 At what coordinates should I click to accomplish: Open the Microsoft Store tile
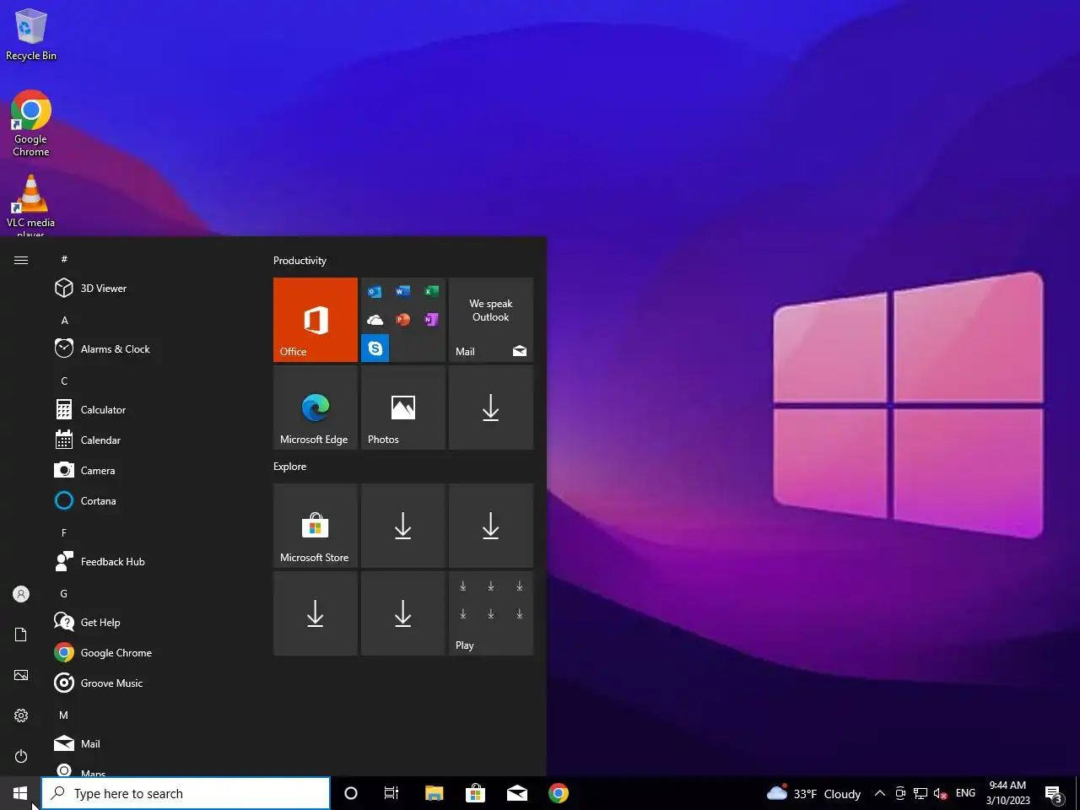(316, 526)
